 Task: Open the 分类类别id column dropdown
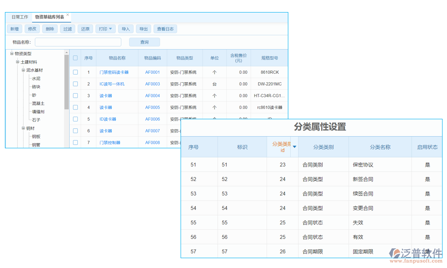(295, 147)
